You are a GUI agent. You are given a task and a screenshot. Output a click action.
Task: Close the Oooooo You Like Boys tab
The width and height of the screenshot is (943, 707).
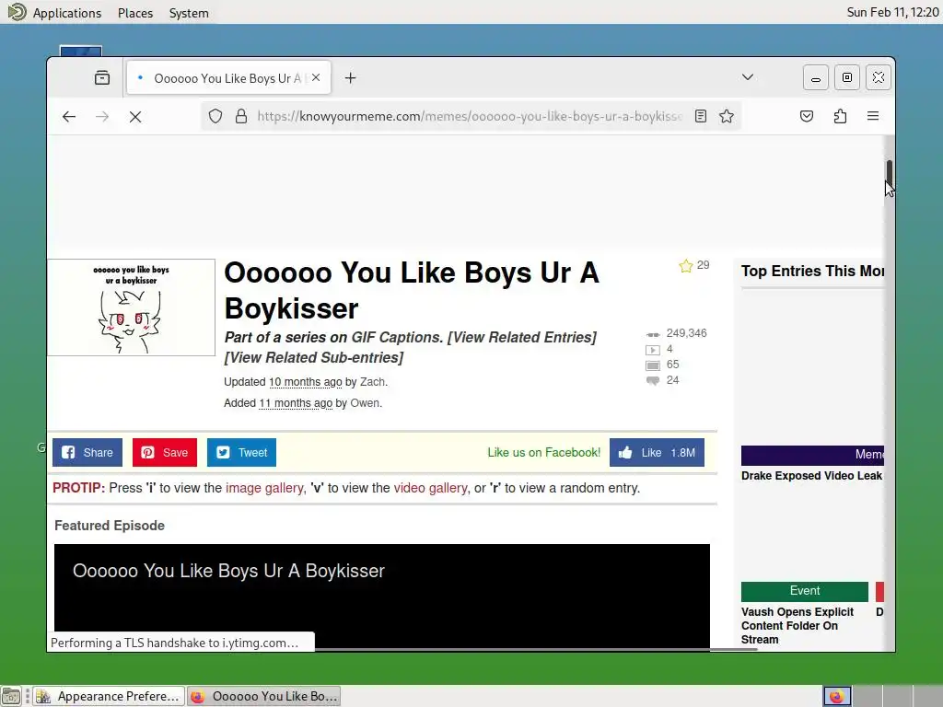click(x=316, y=77)
